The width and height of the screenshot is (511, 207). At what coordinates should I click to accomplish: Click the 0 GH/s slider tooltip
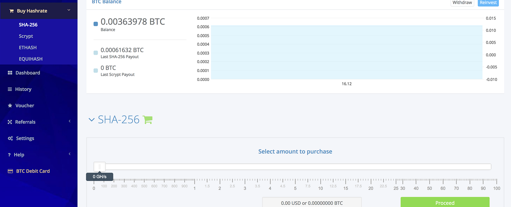pos(100,176)
